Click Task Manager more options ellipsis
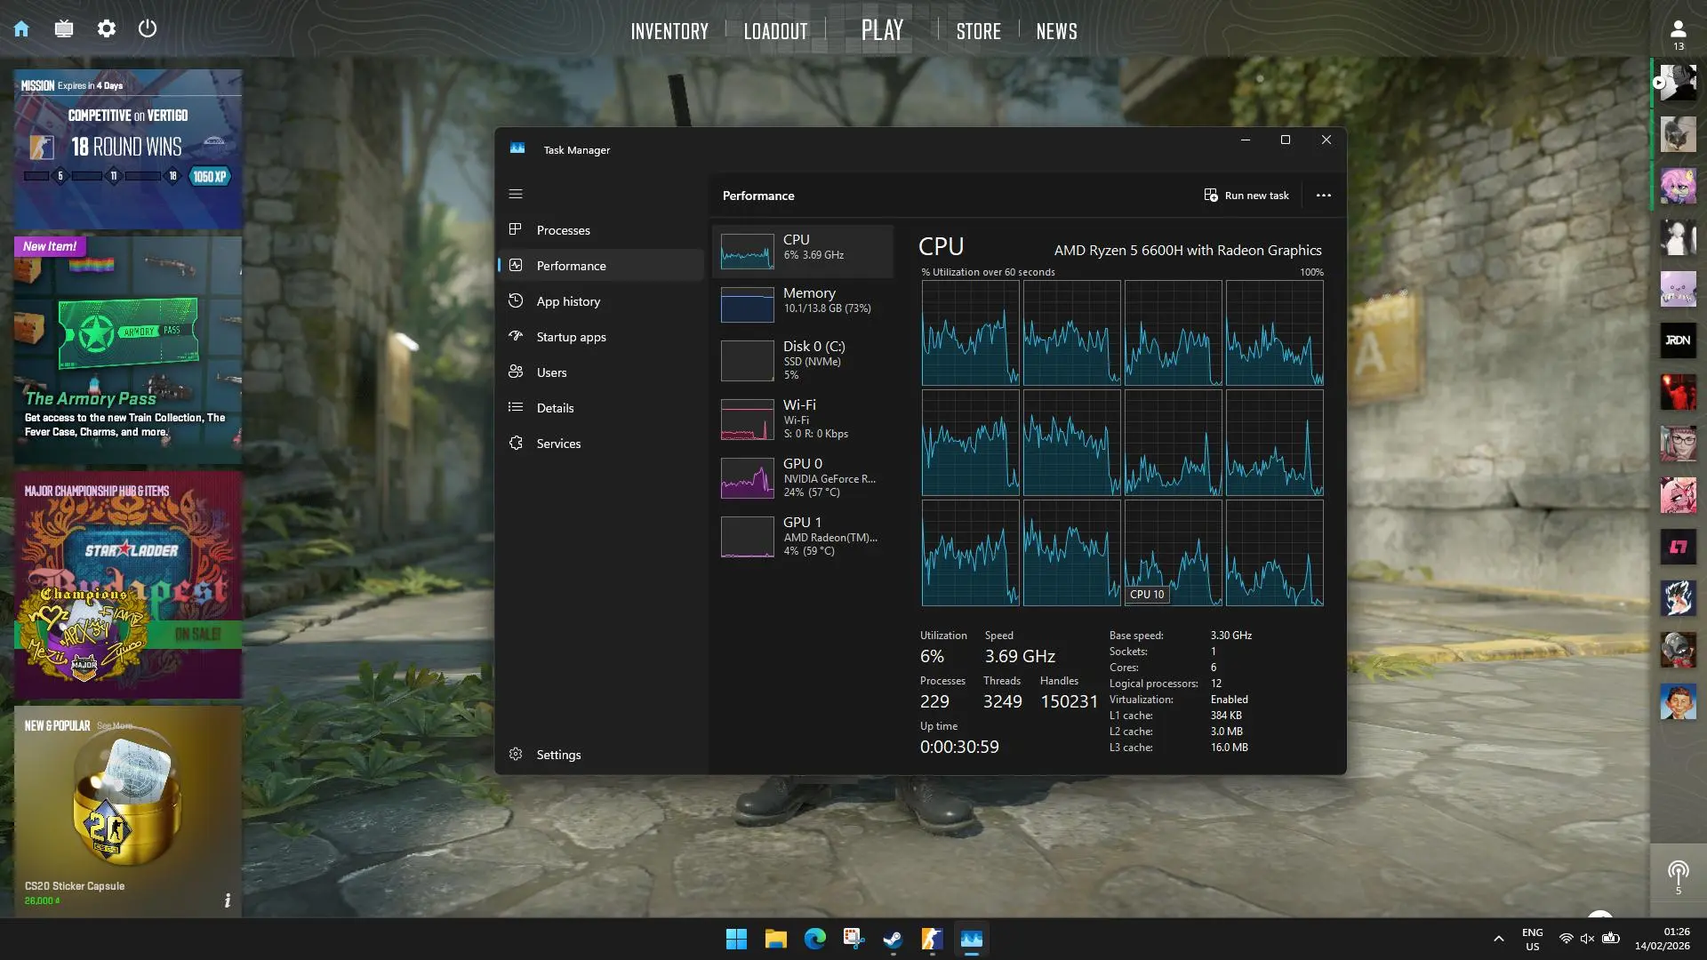 tap(1324, 196)
